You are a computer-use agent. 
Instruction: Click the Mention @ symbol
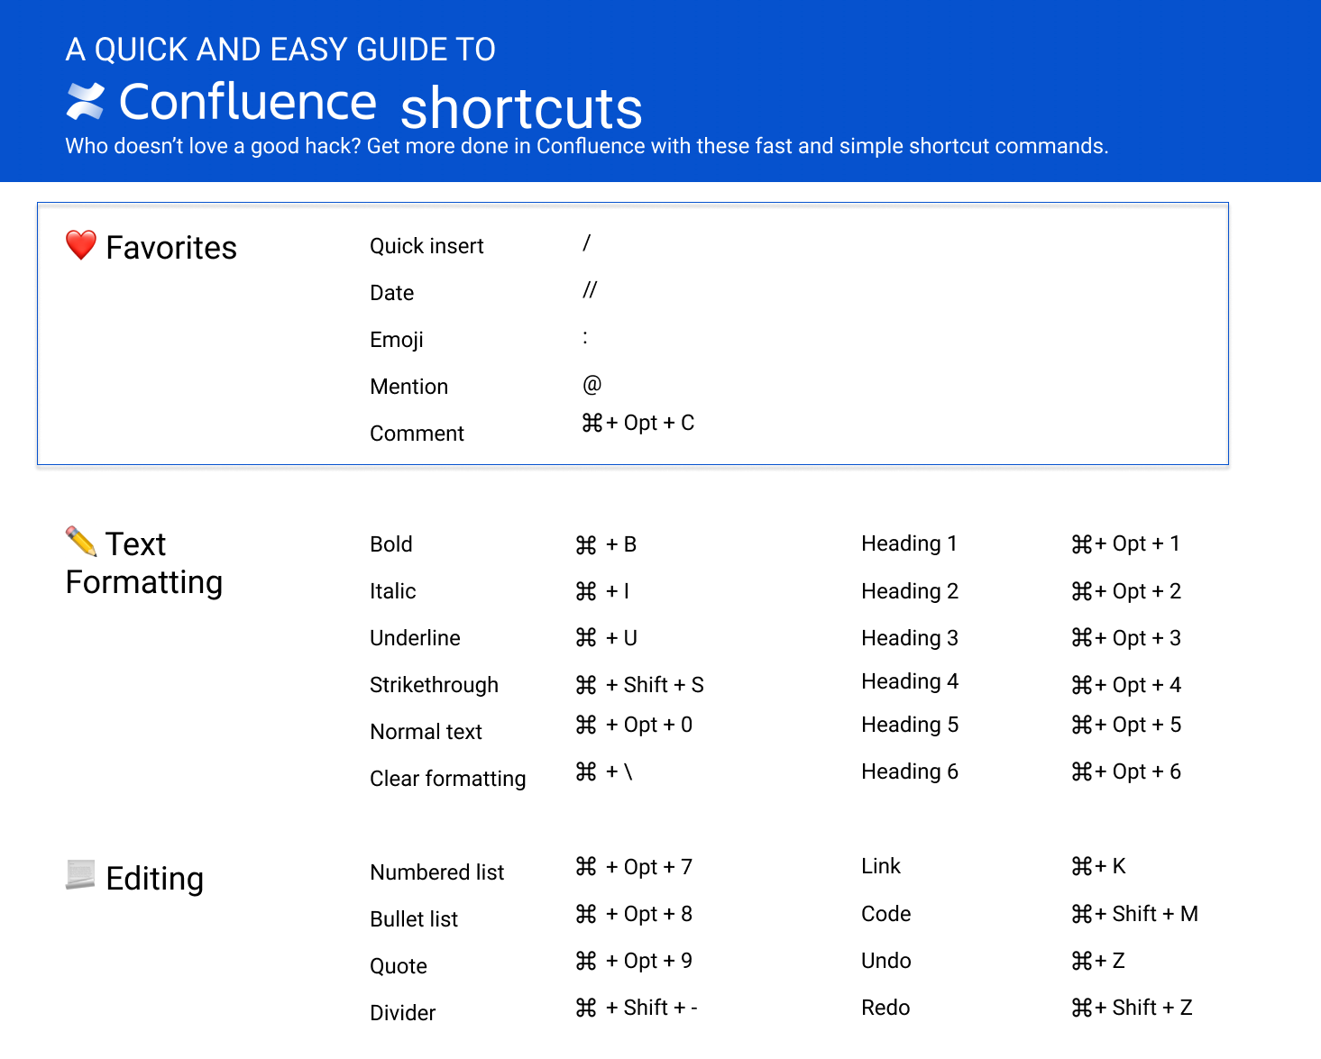pos(592,385)
